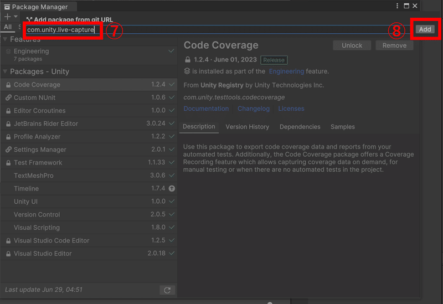Select TextMeshPro package row

click(x=89, y=176)
